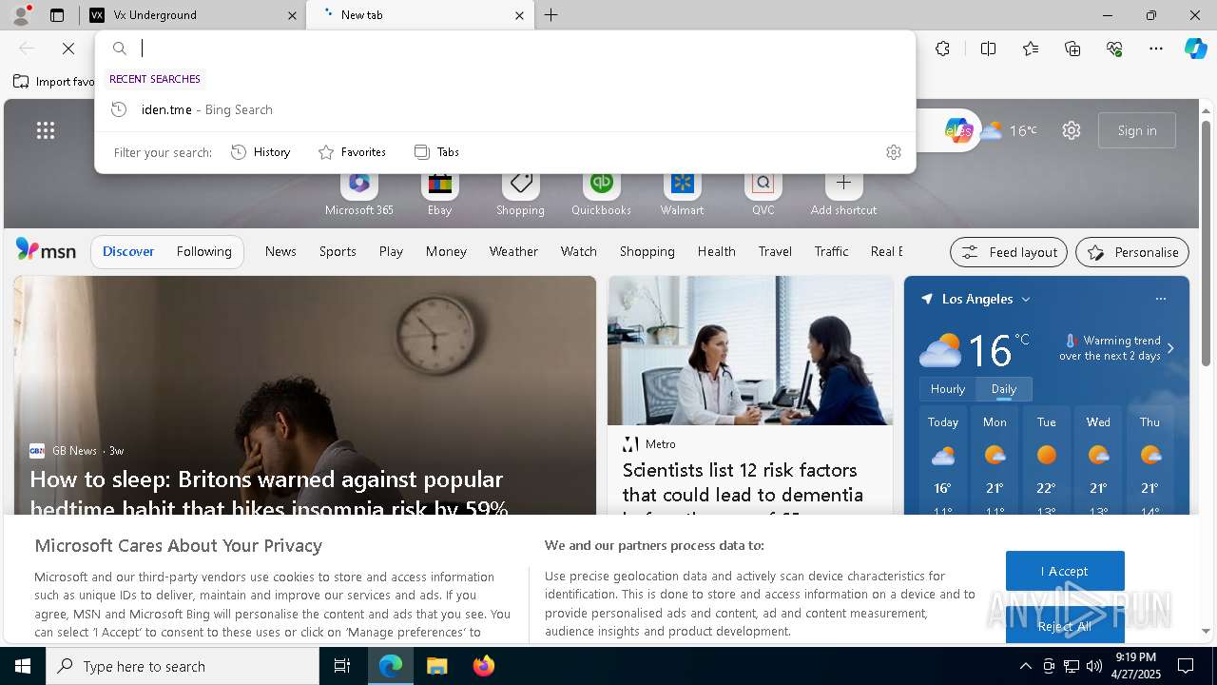Focus the taskbar search box

[x=183, y=666]
